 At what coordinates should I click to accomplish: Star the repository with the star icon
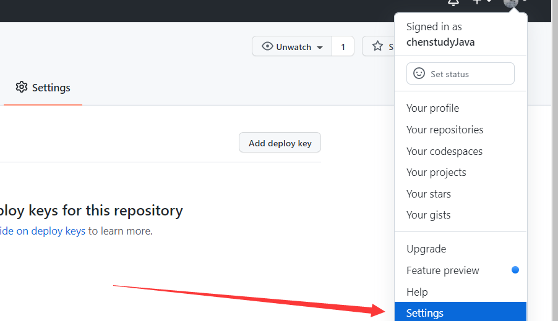[377, 46]
